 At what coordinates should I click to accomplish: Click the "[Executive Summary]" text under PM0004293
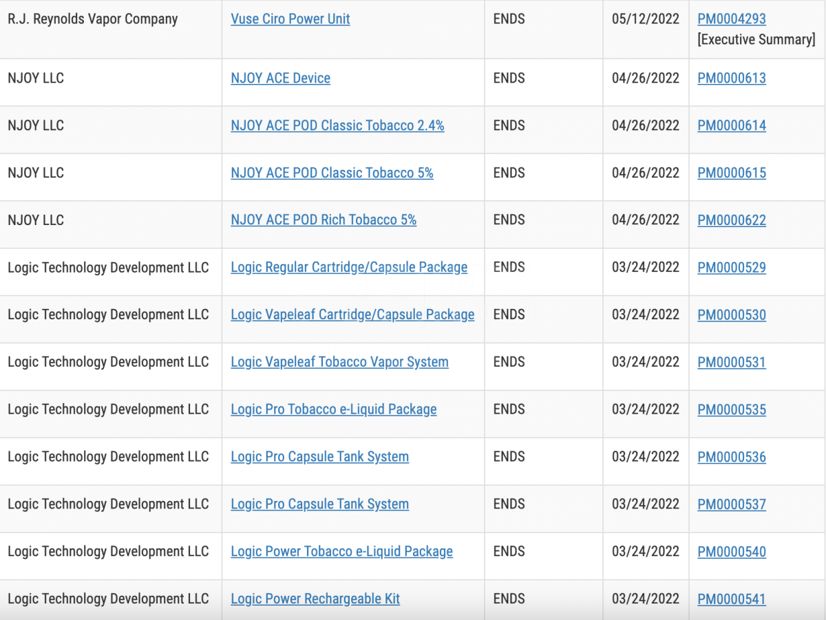(x=756, y=40)
